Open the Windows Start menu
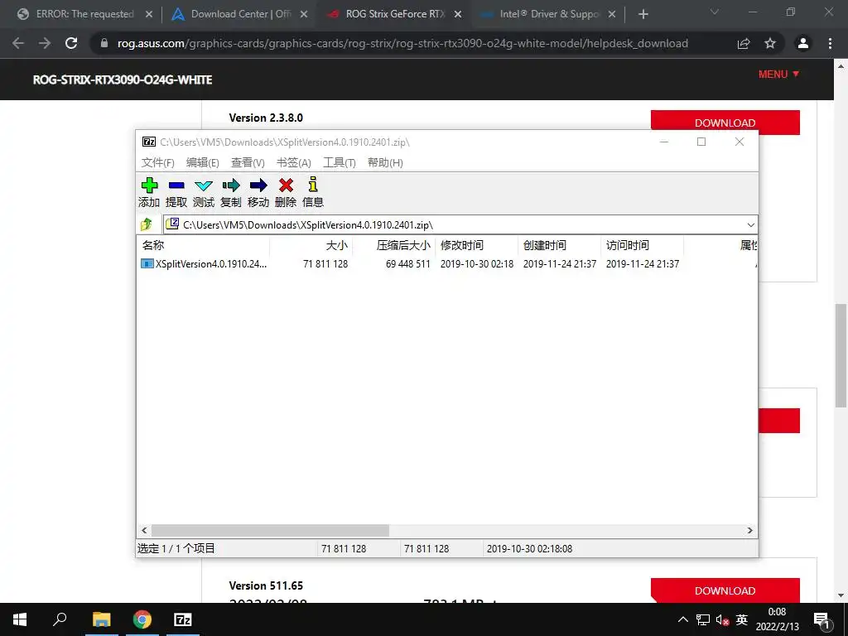Viewport: 848px width, 636px height. point(20,619)
